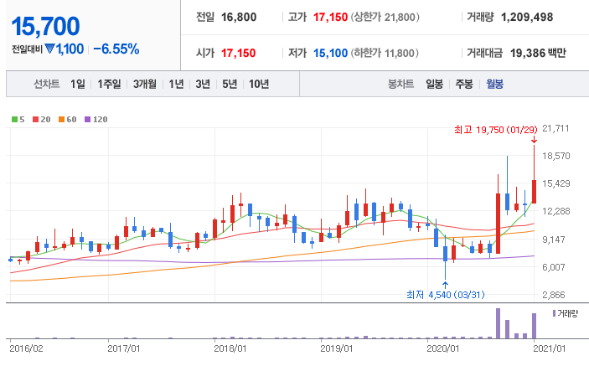The height and width of the screenshot is (366, 589).
Task: Click the orange 60 moving average swatch
Action: [62, 120]
